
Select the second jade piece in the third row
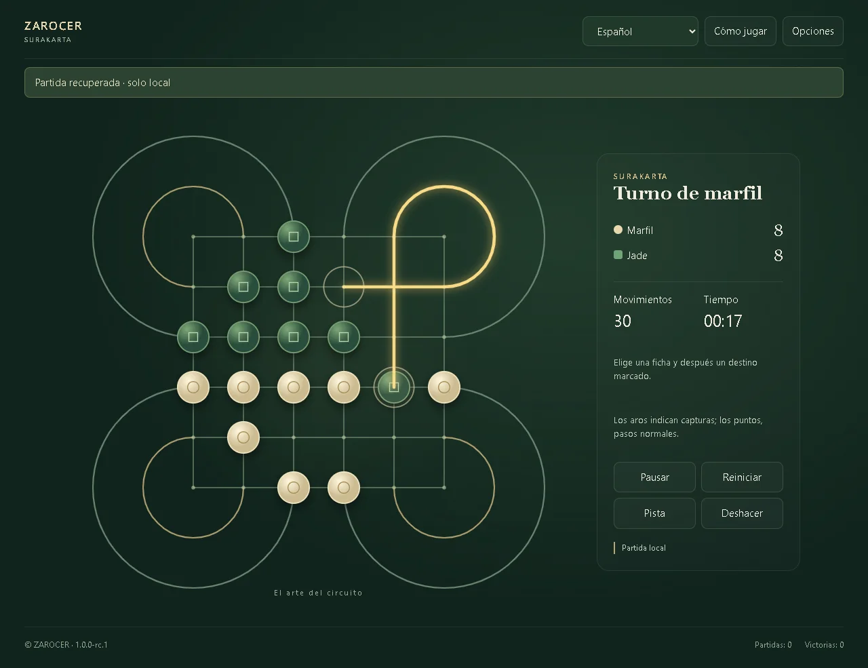(243, 337)
